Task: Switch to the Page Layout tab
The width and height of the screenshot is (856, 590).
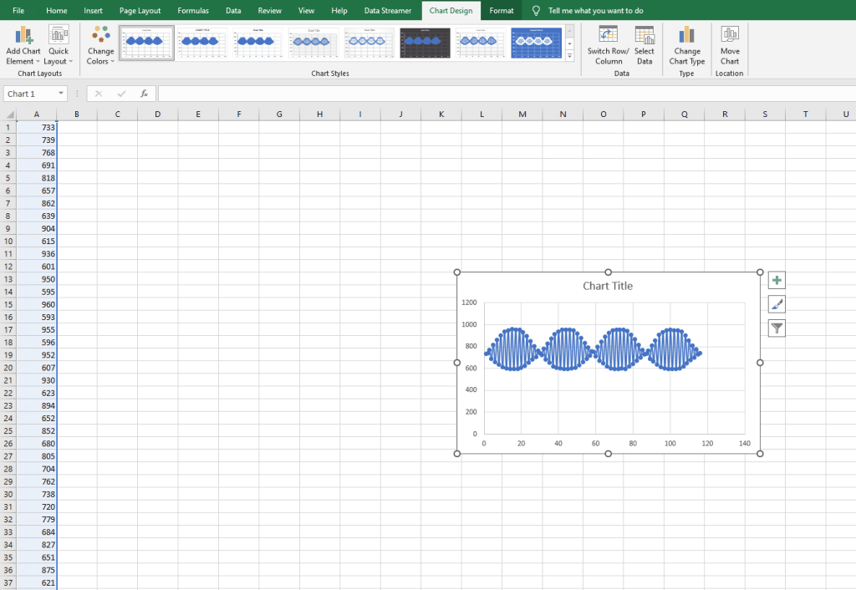Action: pyautogui.click(x=140, y=10)
